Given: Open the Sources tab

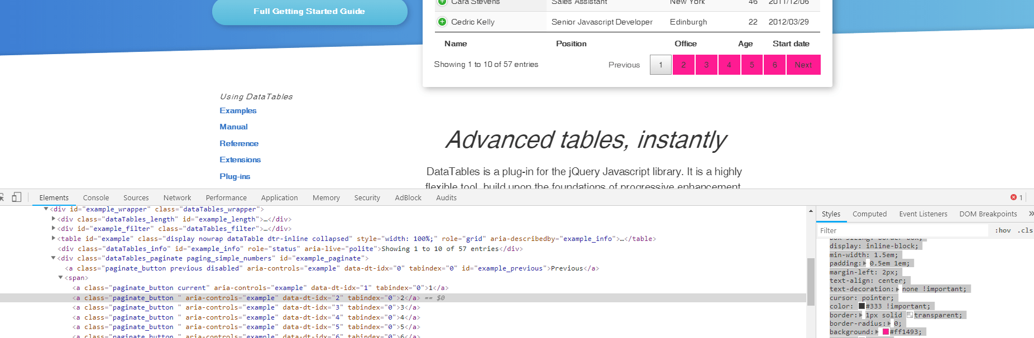Looking at the screenshot, I should 136,197.
